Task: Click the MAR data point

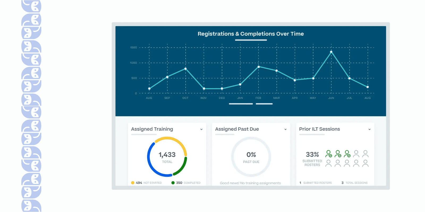Action: click(277, 71)
